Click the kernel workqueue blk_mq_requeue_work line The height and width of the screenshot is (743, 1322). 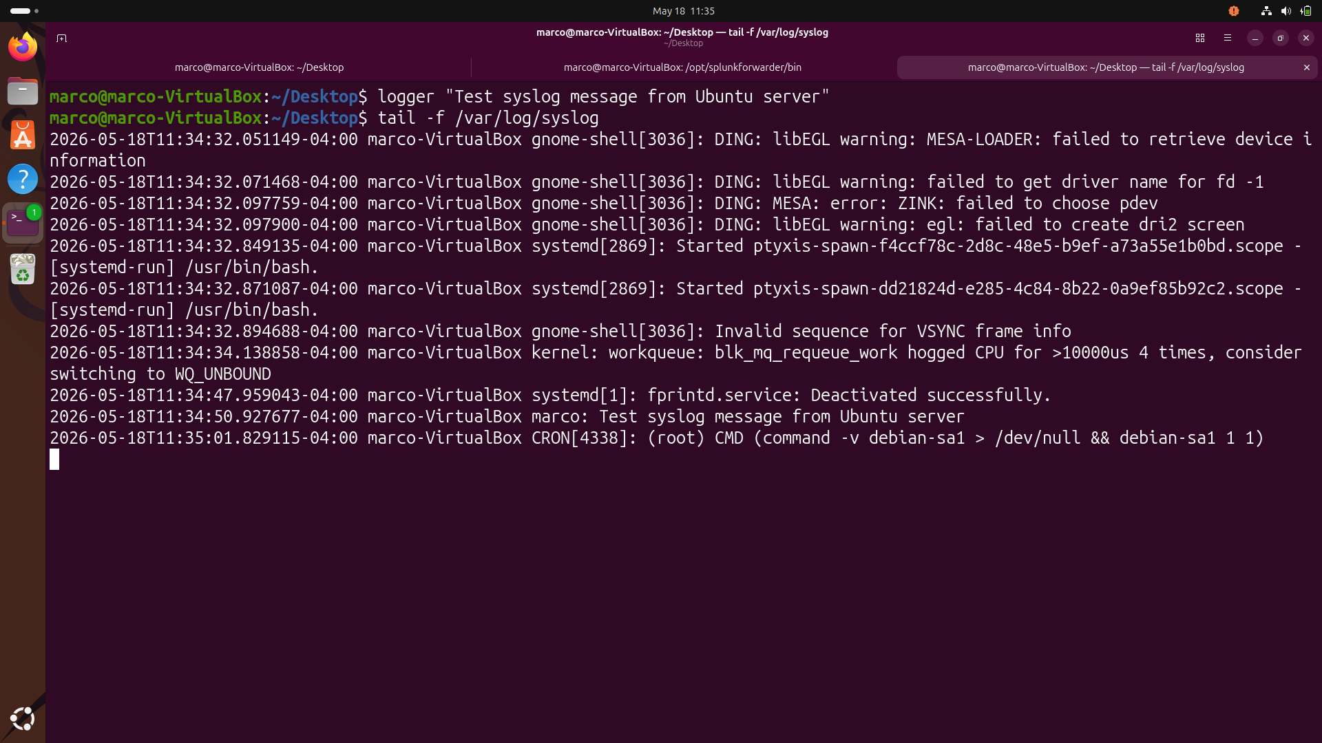click(675, 363)
